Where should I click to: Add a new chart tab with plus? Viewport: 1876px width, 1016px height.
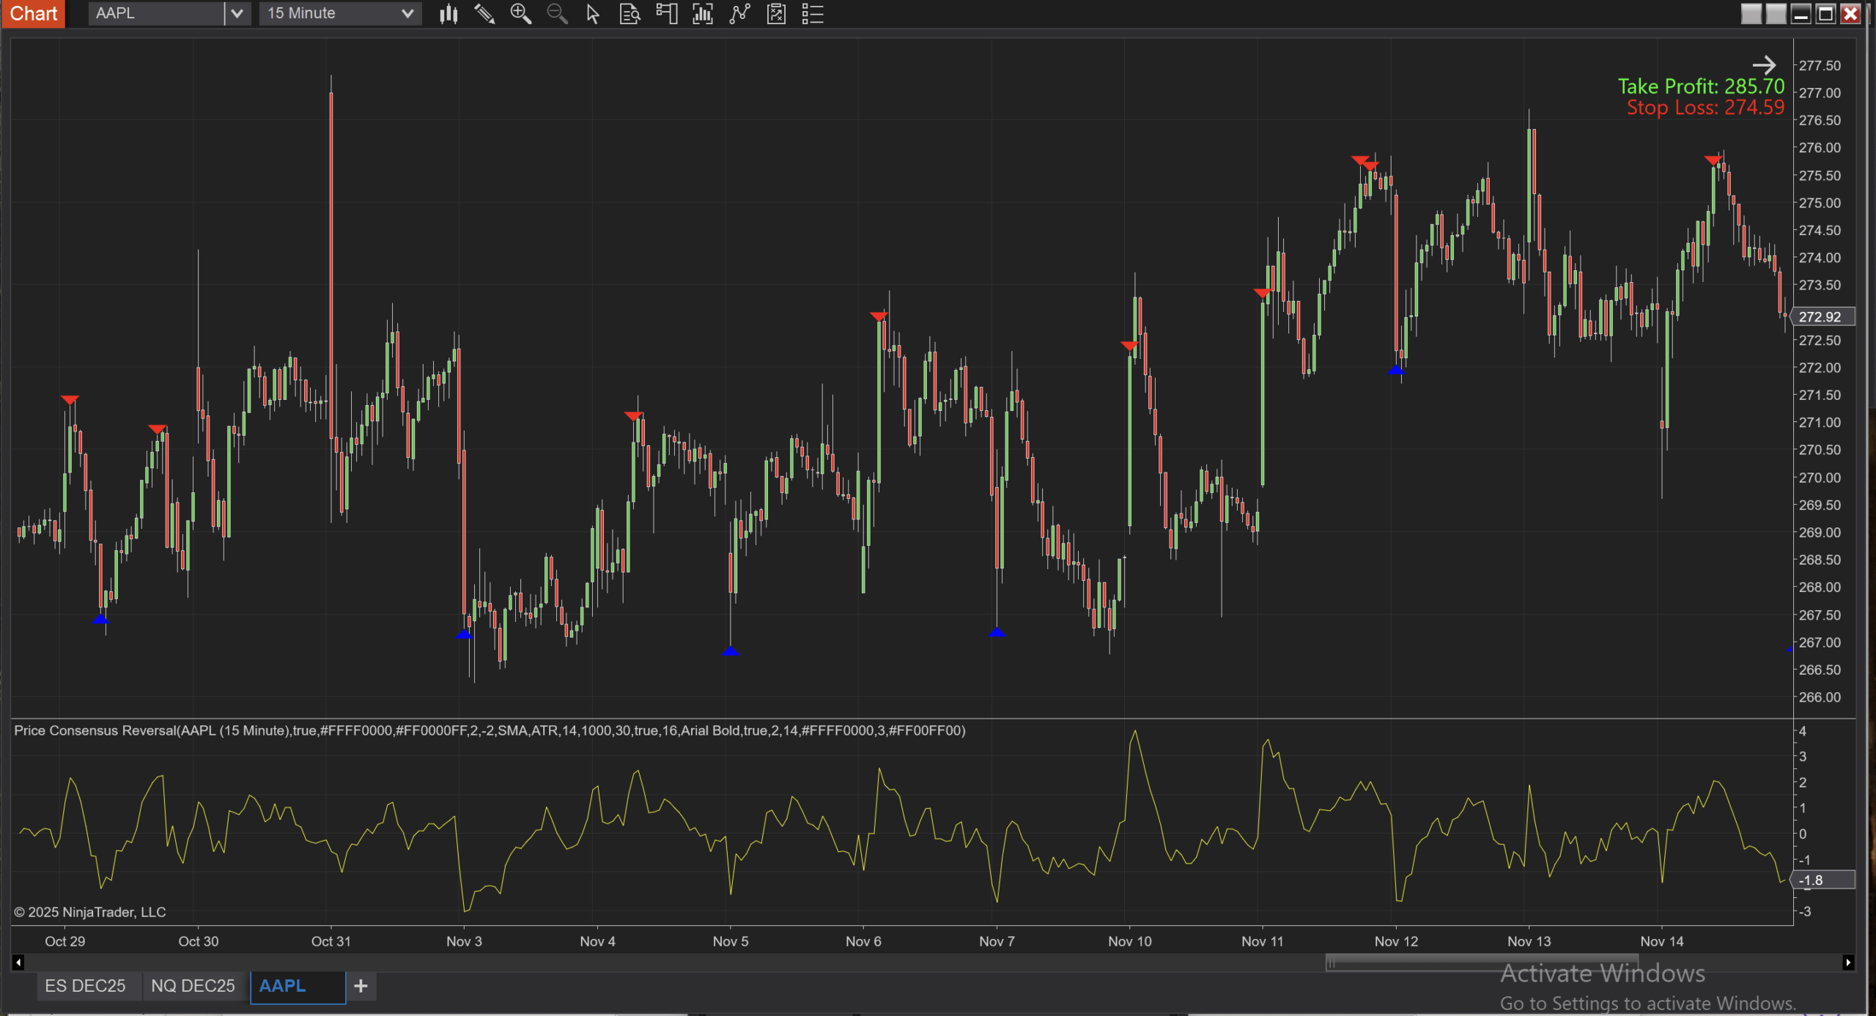click(361, 986)
